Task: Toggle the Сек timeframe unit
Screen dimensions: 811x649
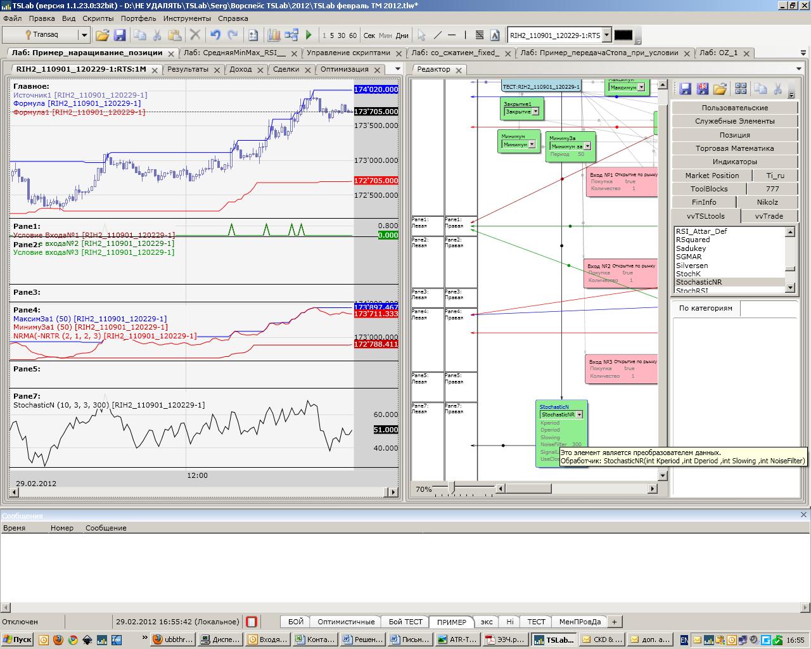Action: pyautogui.click(x=369, y=35)
